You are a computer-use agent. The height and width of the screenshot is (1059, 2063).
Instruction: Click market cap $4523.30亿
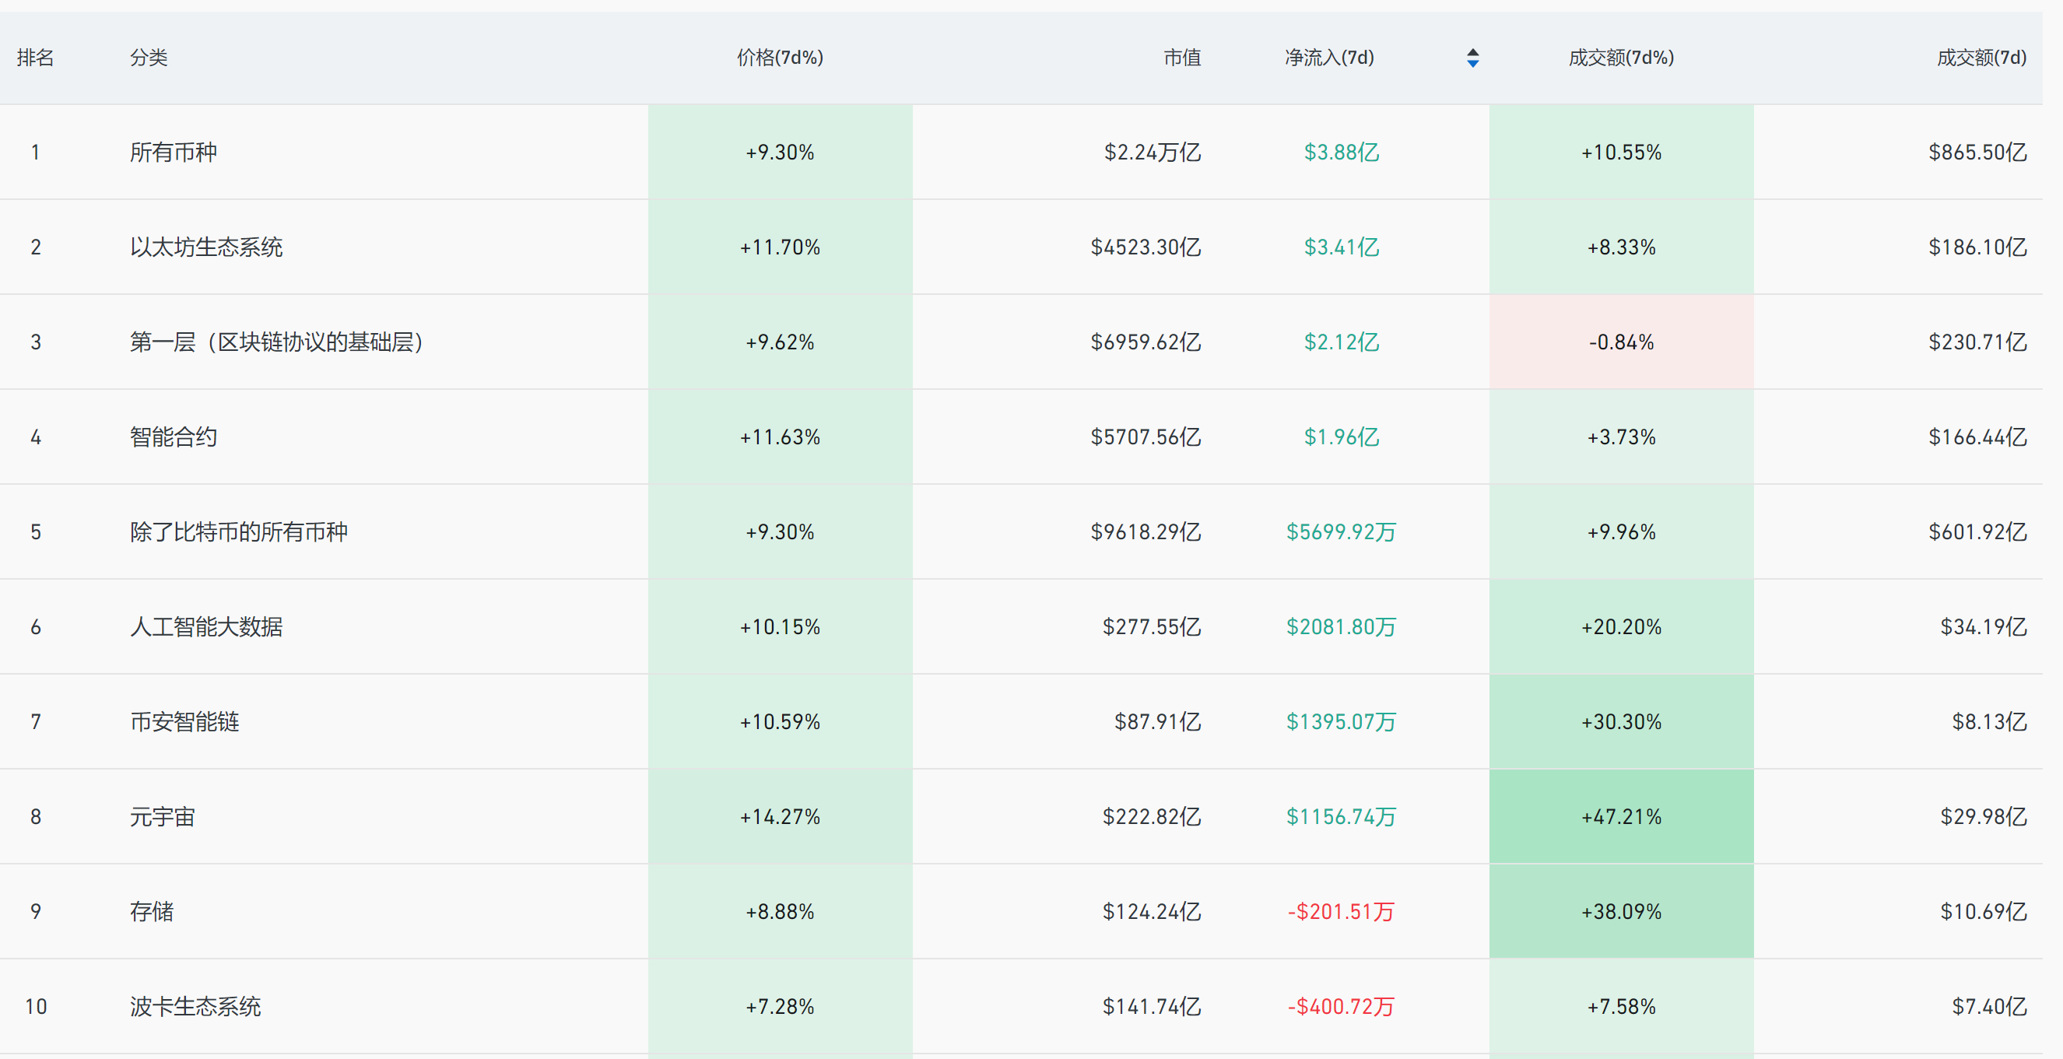click(1146, 247)
